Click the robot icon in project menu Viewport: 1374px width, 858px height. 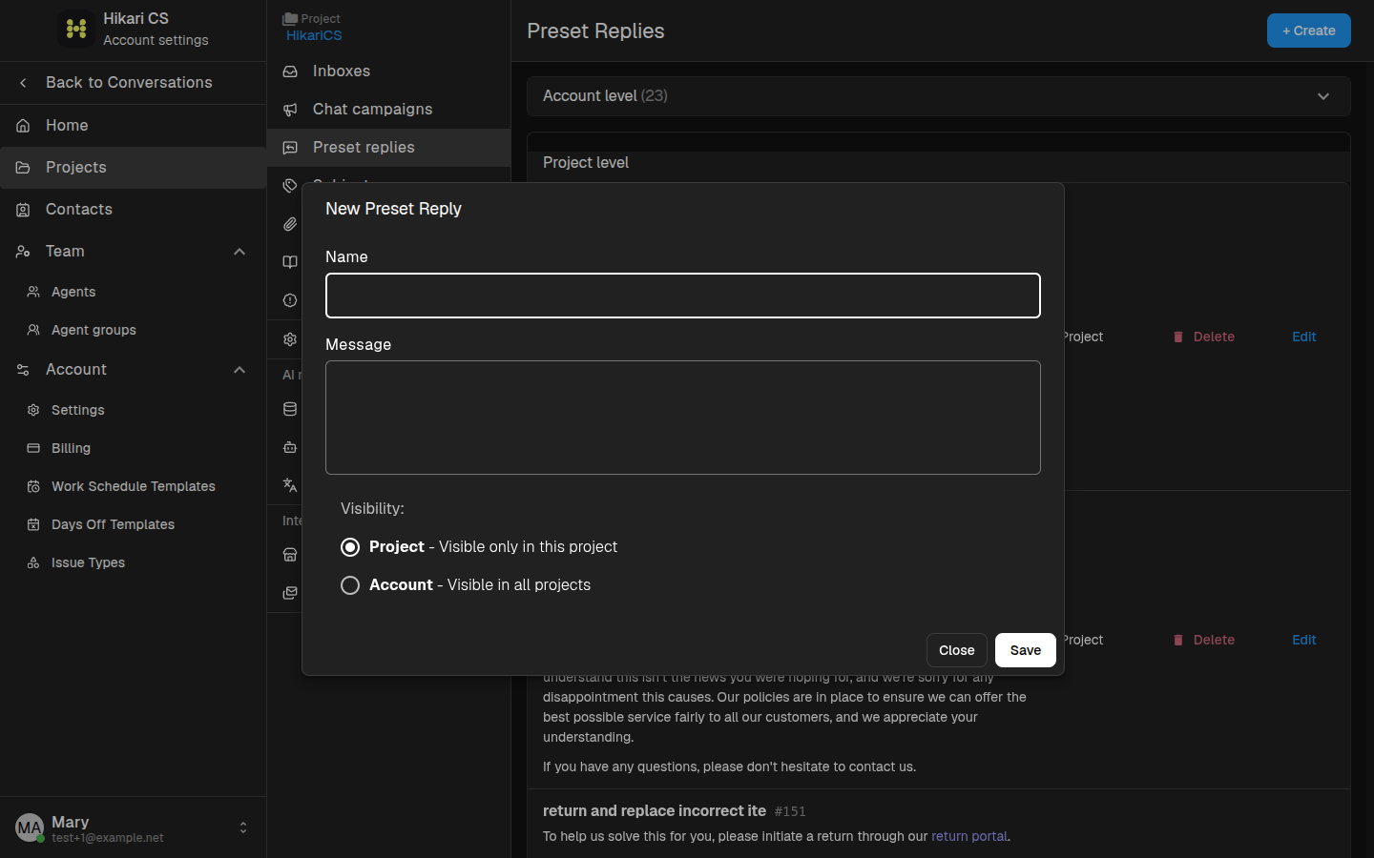(290, 447)
